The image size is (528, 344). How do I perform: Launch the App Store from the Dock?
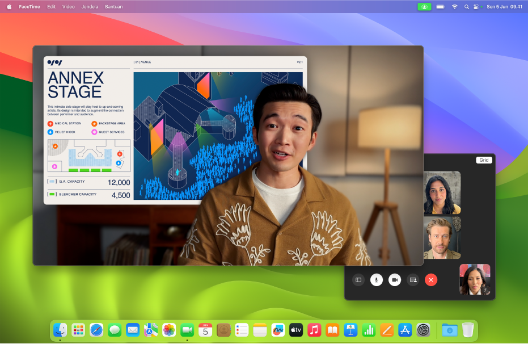405,329
